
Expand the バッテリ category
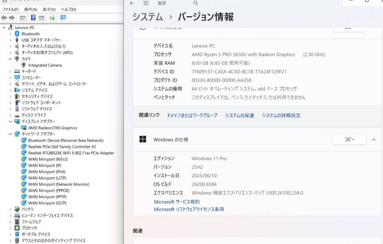coord(10,209)
